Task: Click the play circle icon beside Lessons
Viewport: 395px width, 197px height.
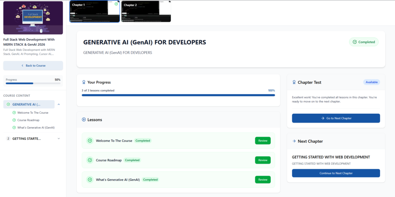Action: click(x=84, y=120)
